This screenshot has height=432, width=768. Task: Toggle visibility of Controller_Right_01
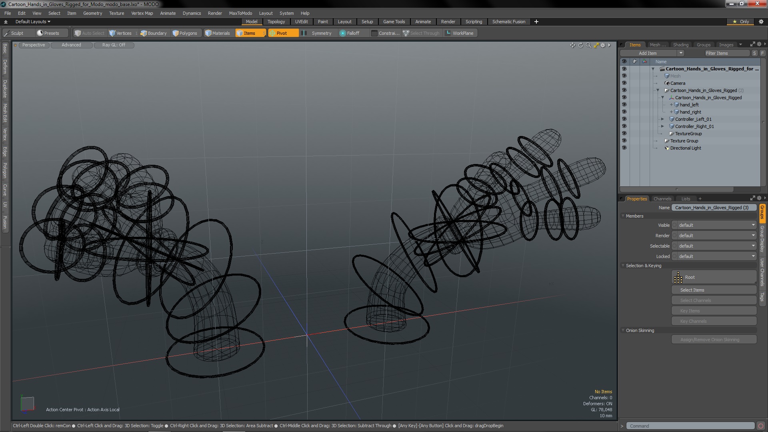pos(624,126)
